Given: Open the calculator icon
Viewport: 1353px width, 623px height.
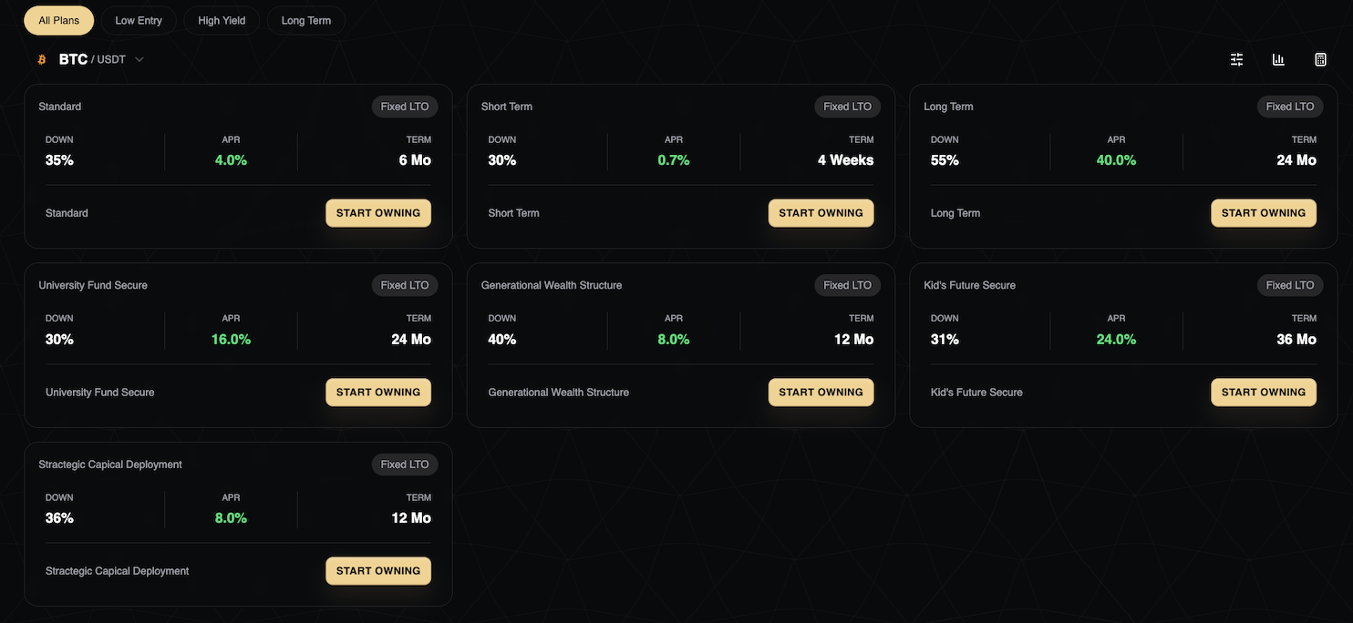Looking at the screenshot, I should (1320, 59).
